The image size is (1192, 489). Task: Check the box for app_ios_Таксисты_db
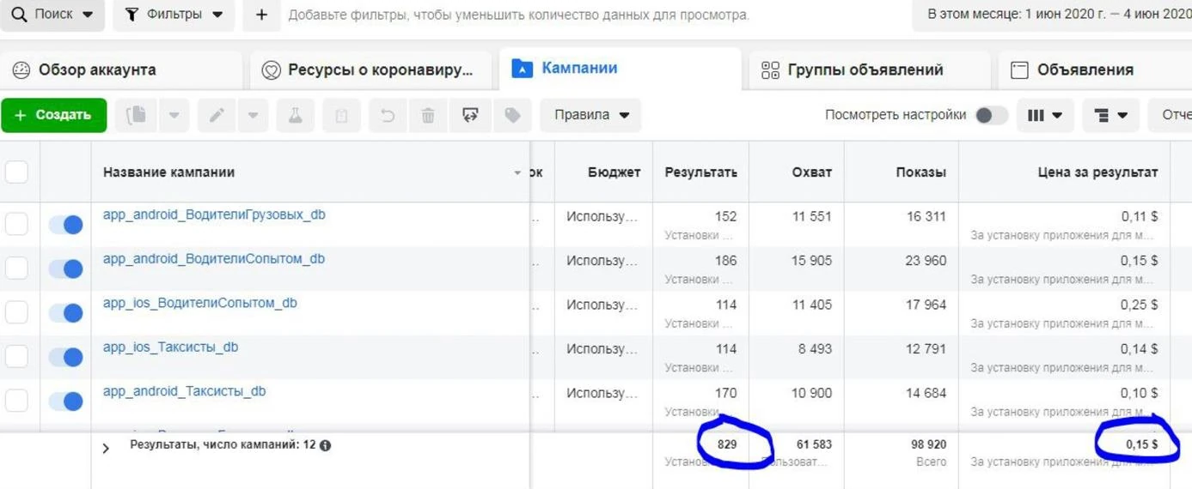click(x=16, y=357)
